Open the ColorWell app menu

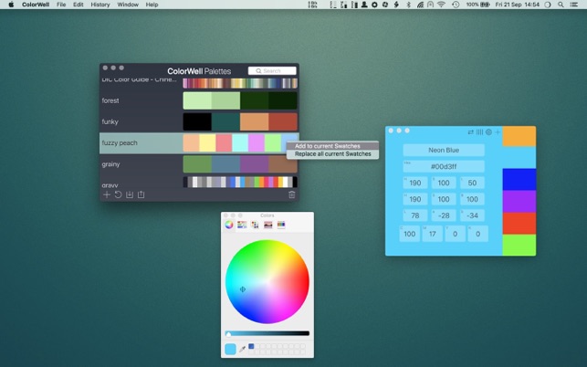(36, 5)
